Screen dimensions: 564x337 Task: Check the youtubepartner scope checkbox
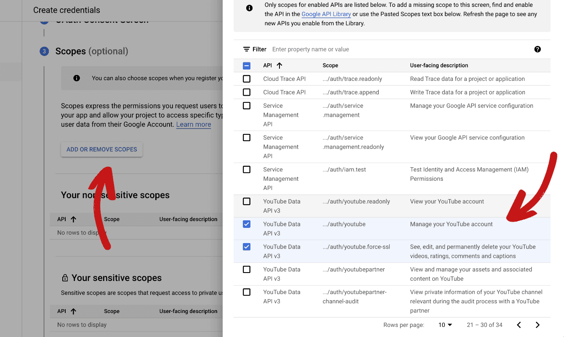tap(247, 270)
